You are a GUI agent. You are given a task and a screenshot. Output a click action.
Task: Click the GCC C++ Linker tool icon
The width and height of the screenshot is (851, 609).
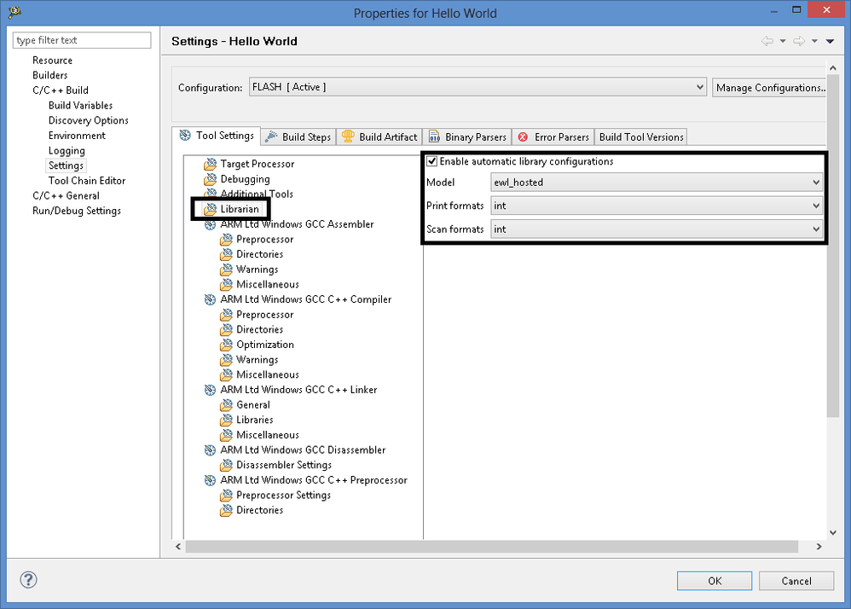210,390
